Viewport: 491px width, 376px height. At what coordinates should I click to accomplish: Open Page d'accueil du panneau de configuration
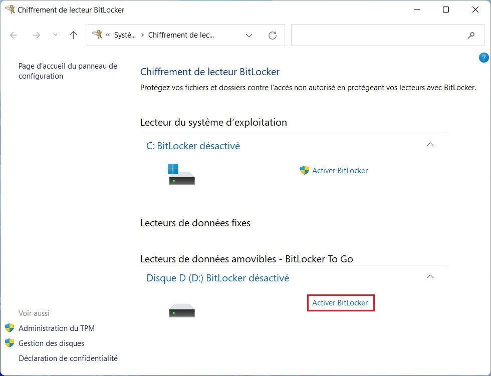[x=68, y=71]
